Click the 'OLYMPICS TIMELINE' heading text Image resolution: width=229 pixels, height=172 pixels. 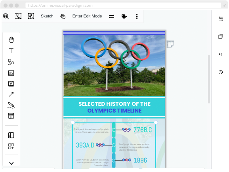point(114,111)
